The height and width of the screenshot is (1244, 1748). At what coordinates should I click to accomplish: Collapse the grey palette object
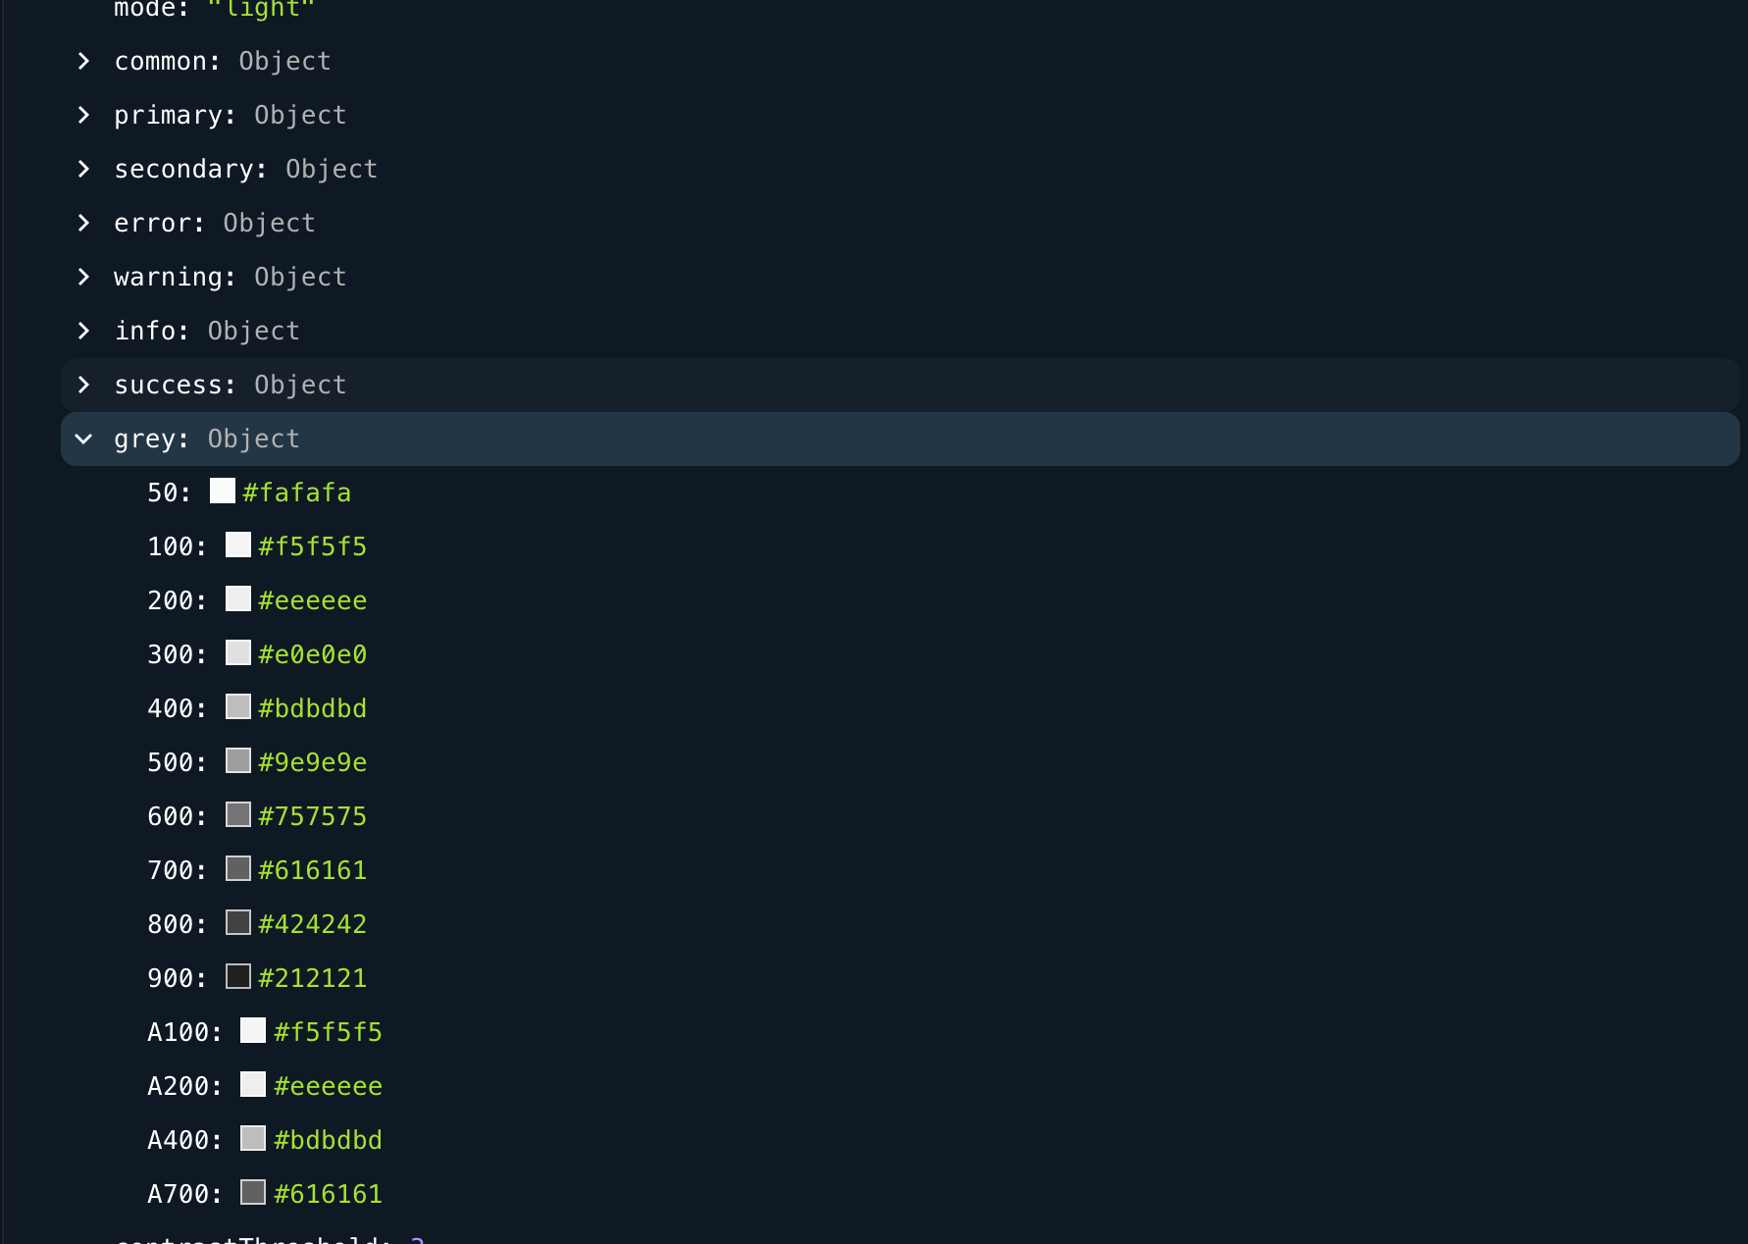(83, 439)
